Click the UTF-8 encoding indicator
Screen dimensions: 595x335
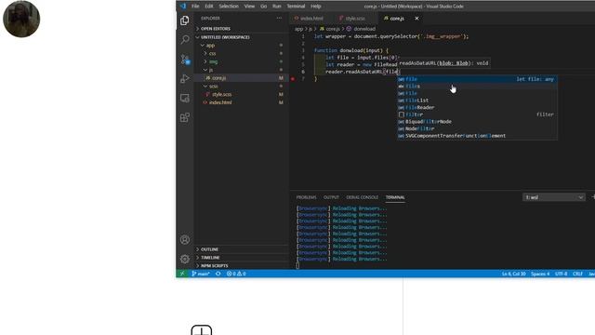[x=562, y=274]
